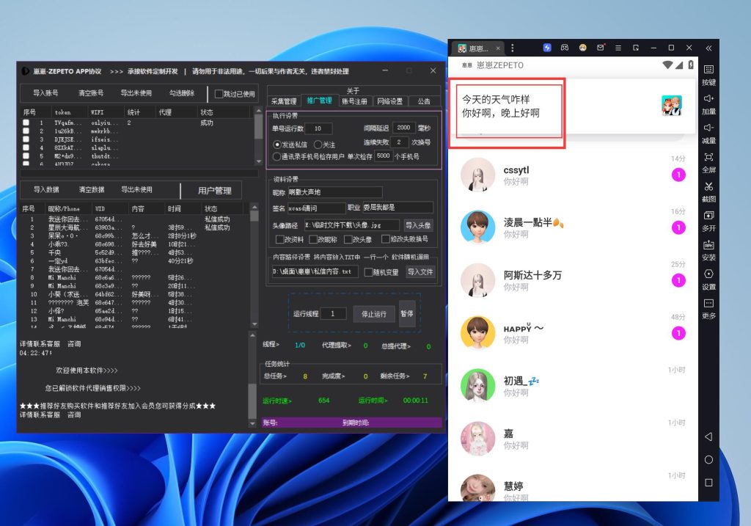Click the 导入头像 button
The width and height of the screenshot is (751, 526).
tap(419, 225)
